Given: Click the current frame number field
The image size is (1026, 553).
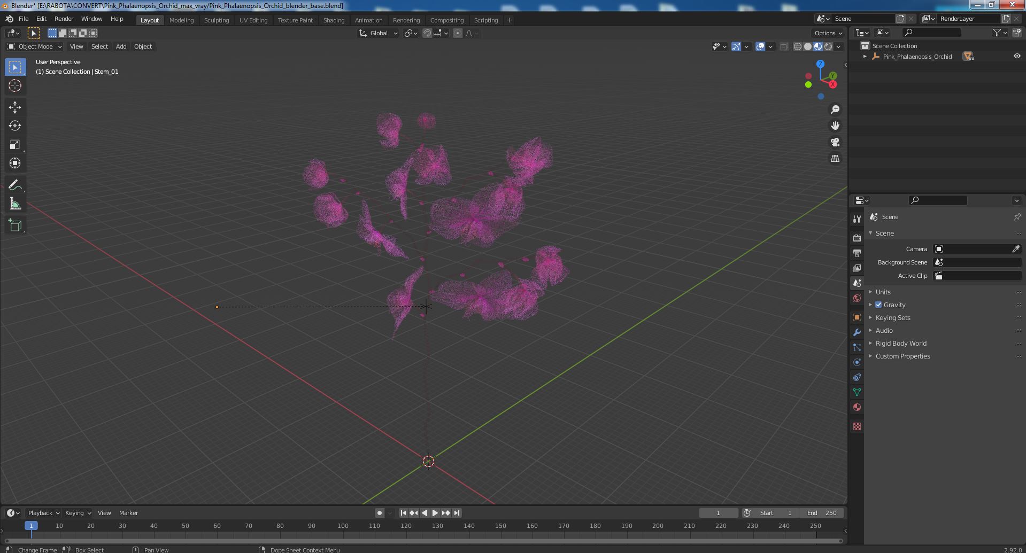Looking at the screenshot, I should click(x=718, y=513).
